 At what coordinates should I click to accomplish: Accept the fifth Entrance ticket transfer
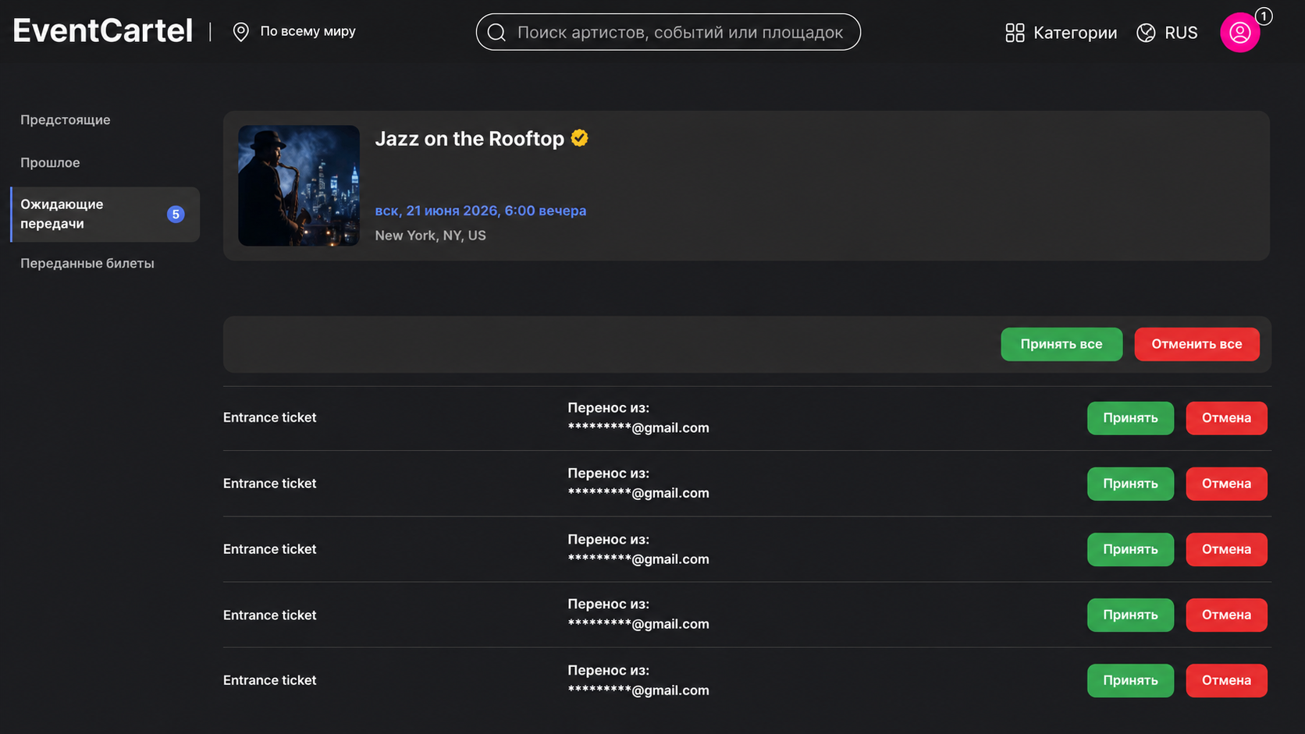coord(1130,680)
